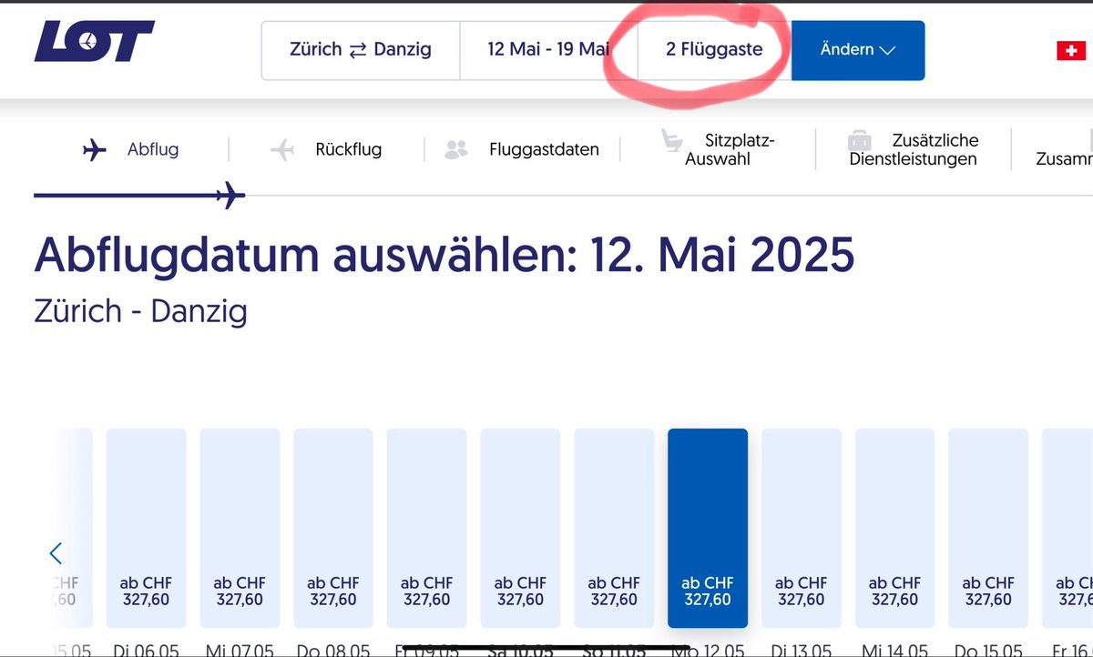
Task: Click the plane icon next to Rückflug
Action: (x=282, y=148)
